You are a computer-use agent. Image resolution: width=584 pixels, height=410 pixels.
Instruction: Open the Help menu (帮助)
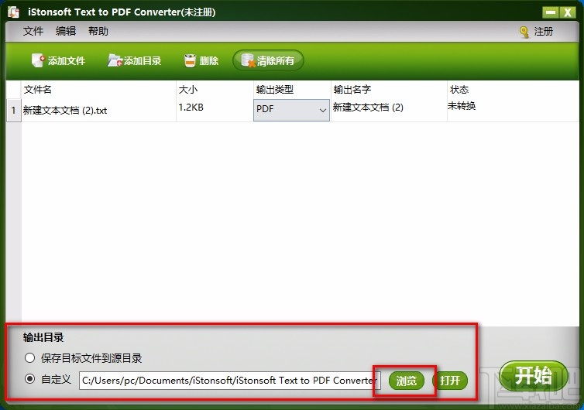[98, 31]
